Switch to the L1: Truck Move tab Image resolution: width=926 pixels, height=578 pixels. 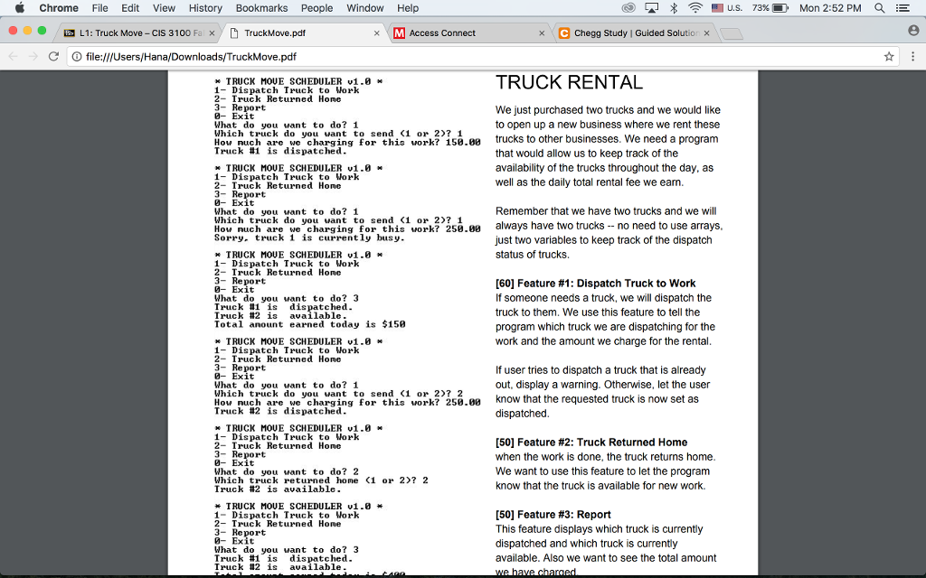(x=140, y=33)
